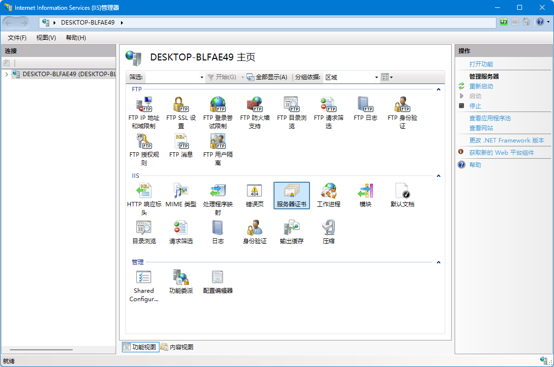Open FTP 登录尝试限制 feature

pos(217,113)
